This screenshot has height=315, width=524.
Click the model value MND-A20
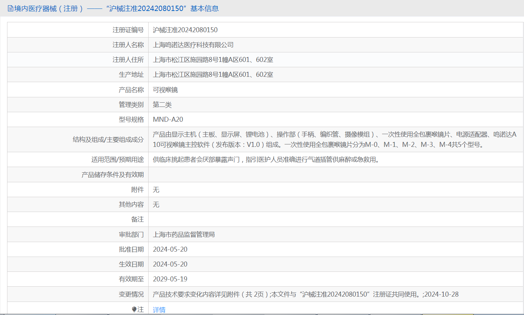168,120
